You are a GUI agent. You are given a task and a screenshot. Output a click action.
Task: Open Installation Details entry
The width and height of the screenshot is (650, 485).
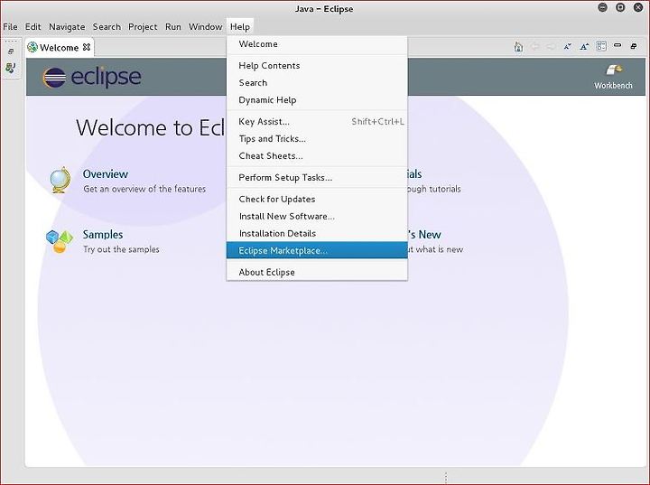317,234
